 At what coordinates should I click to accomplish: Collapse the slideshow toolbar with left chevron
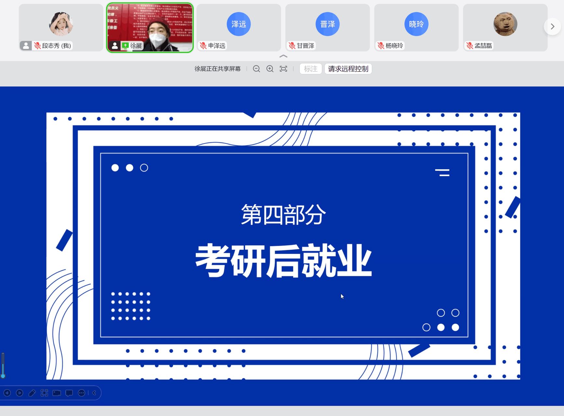94,393
